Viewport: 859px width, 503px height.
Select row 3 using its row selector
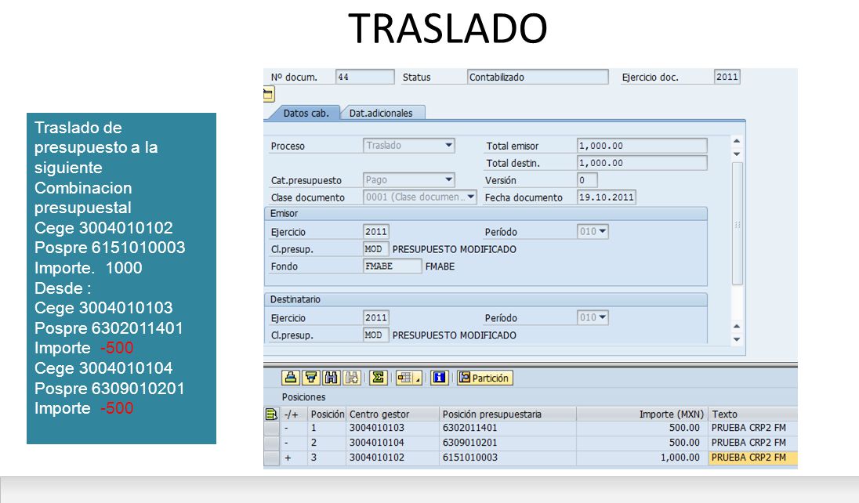(x=271, y=458)
